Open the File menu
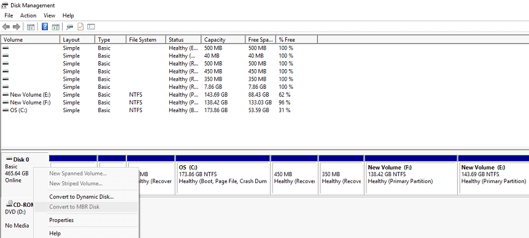The height and width of the screenshot is (238, 529). coord(9,15)
